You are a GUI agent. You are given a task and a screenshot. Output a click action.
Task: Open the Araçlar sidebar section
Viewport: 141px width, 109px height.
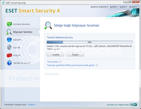tap(22, 55)
